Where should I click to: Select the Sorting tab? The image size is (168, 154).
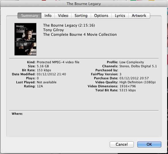click(x=81, y=15)
